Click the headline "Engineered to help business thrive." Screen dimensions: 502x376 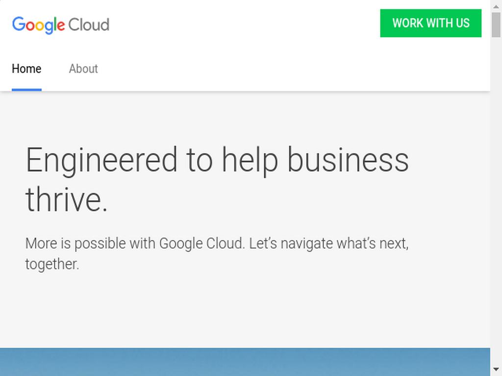tap(217, 179)
